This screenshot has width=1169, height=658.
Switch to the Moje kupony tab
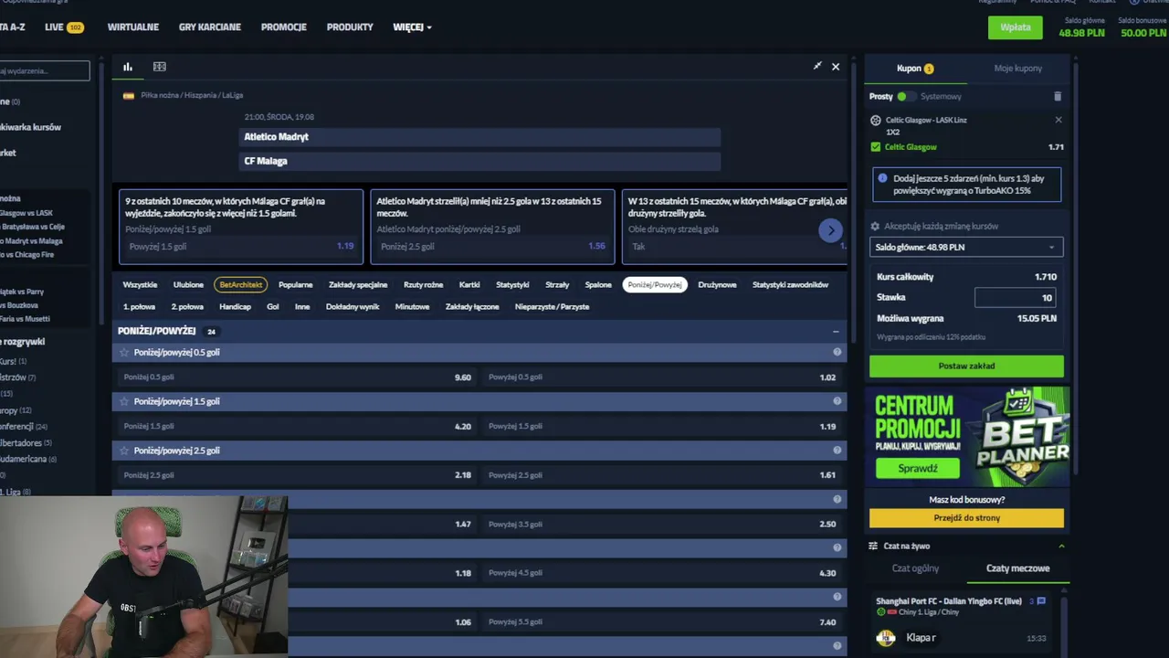pyautogui.click(x=1017, y=69)
